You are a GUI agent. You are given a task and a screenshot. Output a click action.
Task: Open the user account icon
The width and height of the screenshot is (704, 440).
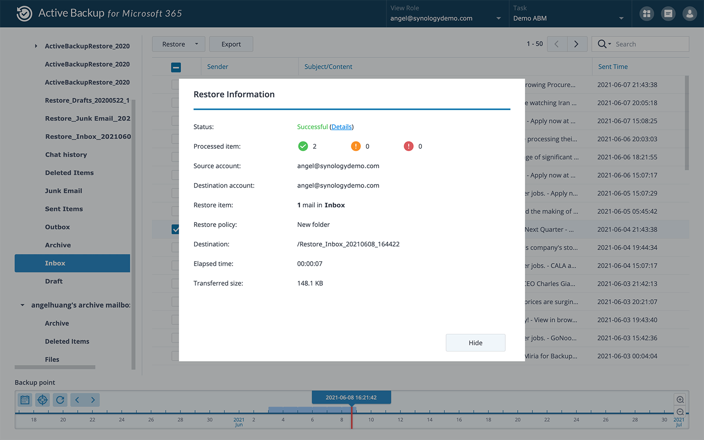point(690,13)
